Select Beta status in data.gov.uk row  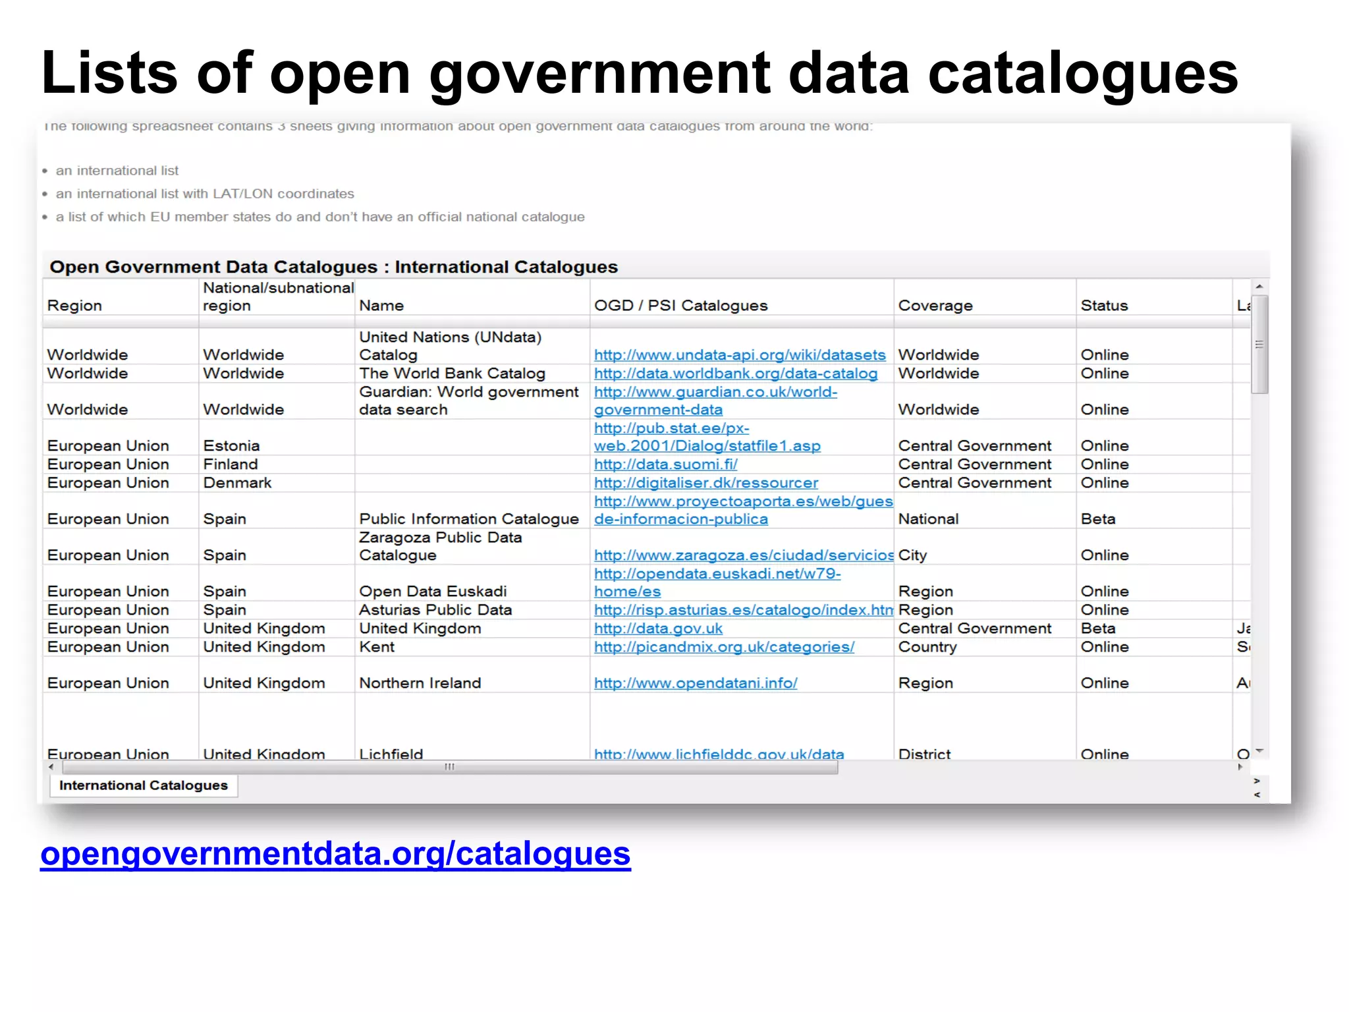(1154, 628)
